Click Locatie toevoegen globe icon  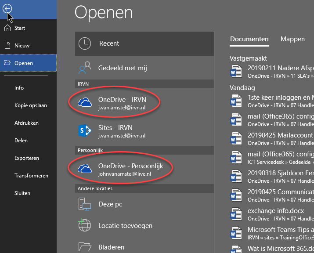pos(84,226)
